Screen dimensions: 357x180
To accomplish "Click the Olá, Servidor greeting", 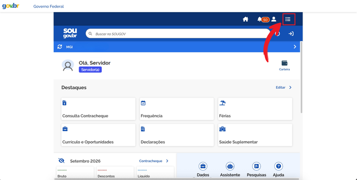I will click(94, 63).
